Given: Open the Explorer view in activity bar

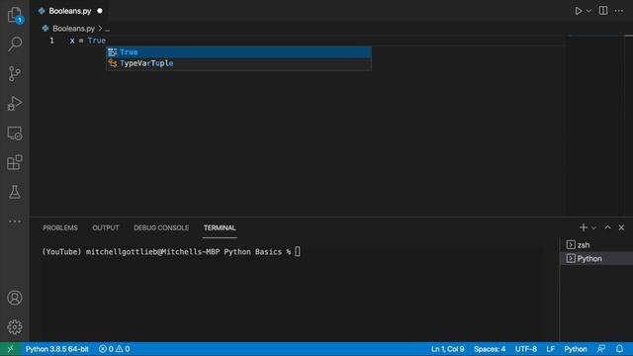Looking at the screenshot, I should click(15, 15).
